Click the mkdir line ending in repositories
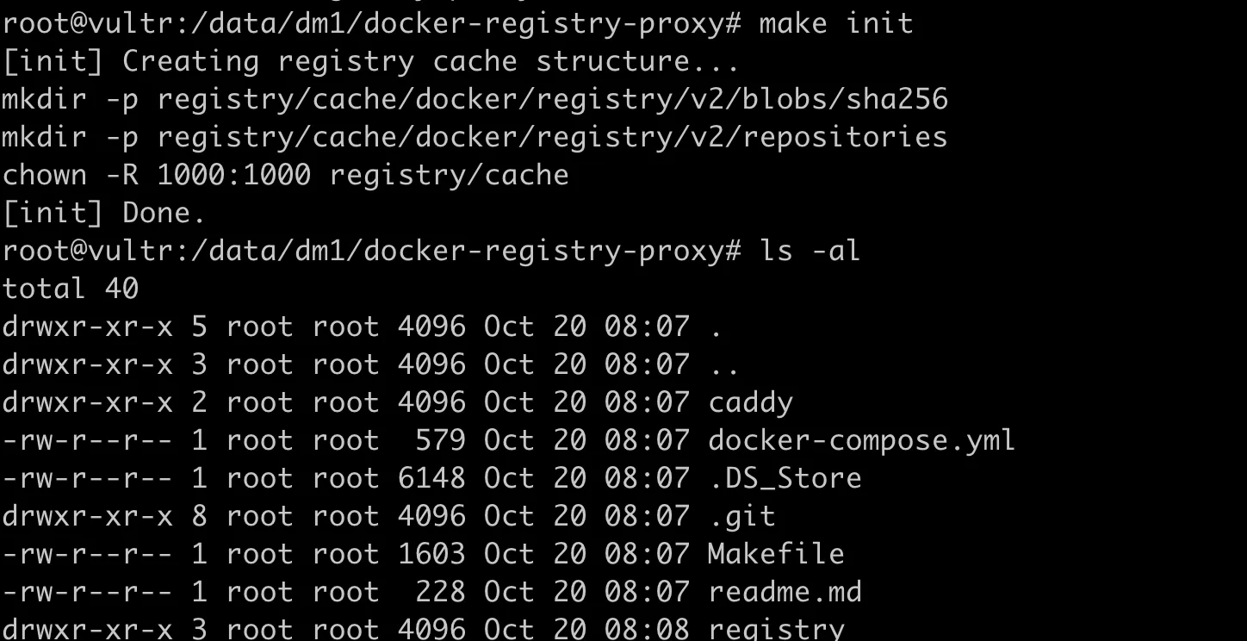The height and width of the screenshot is (641, 1247). pos(475,137)
